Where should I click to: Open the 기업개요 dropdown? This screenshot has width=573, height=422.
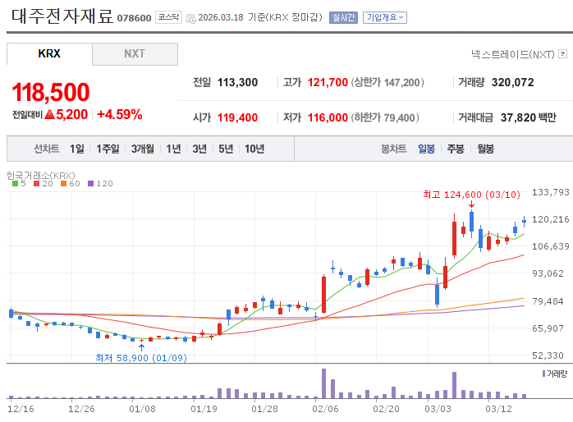point(385,17)
